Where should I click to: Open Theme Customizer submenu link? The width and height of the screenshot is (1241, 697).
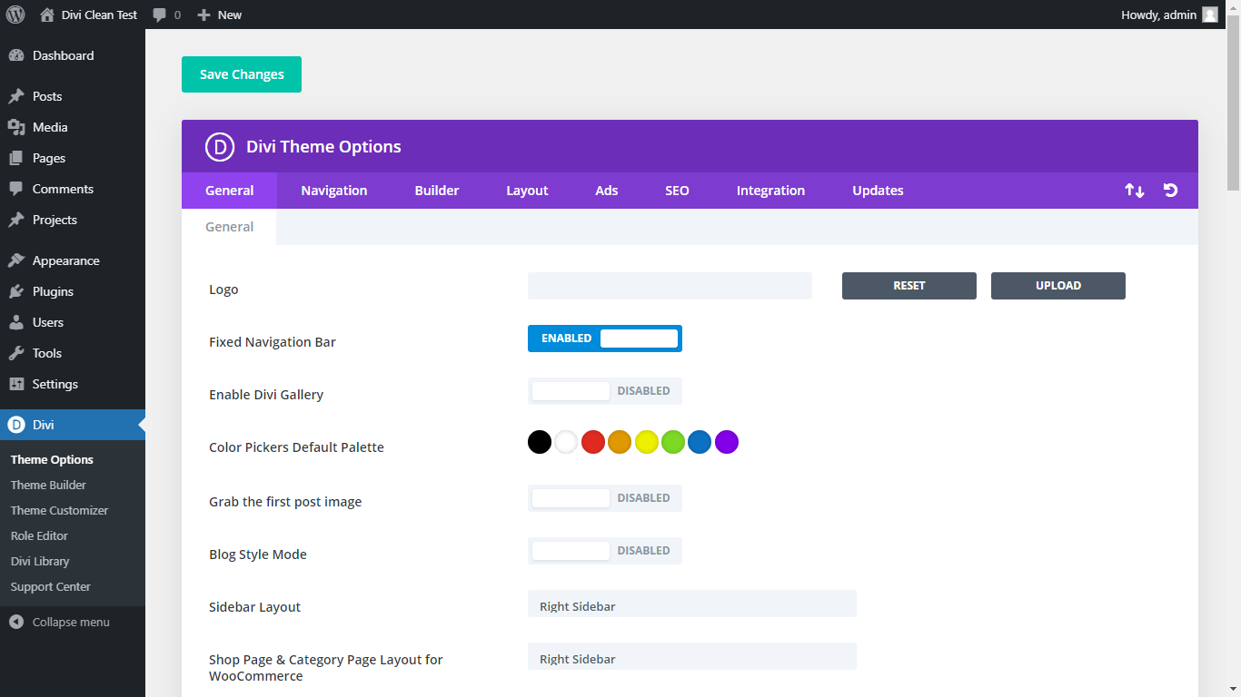pos(59,510)
